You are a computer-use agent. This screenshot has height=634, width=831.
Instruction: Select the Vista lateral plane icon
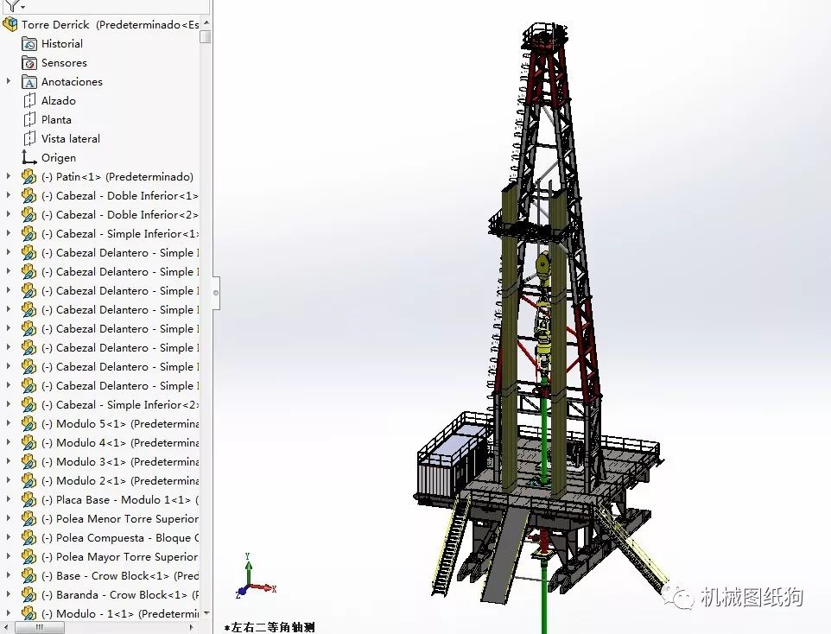tap(29, 139)
